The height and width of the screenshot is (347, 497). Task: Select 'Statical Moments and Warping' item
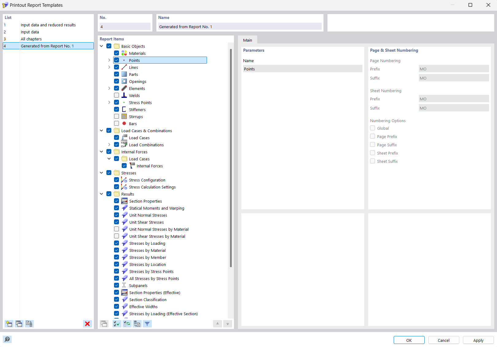(157, 208)
